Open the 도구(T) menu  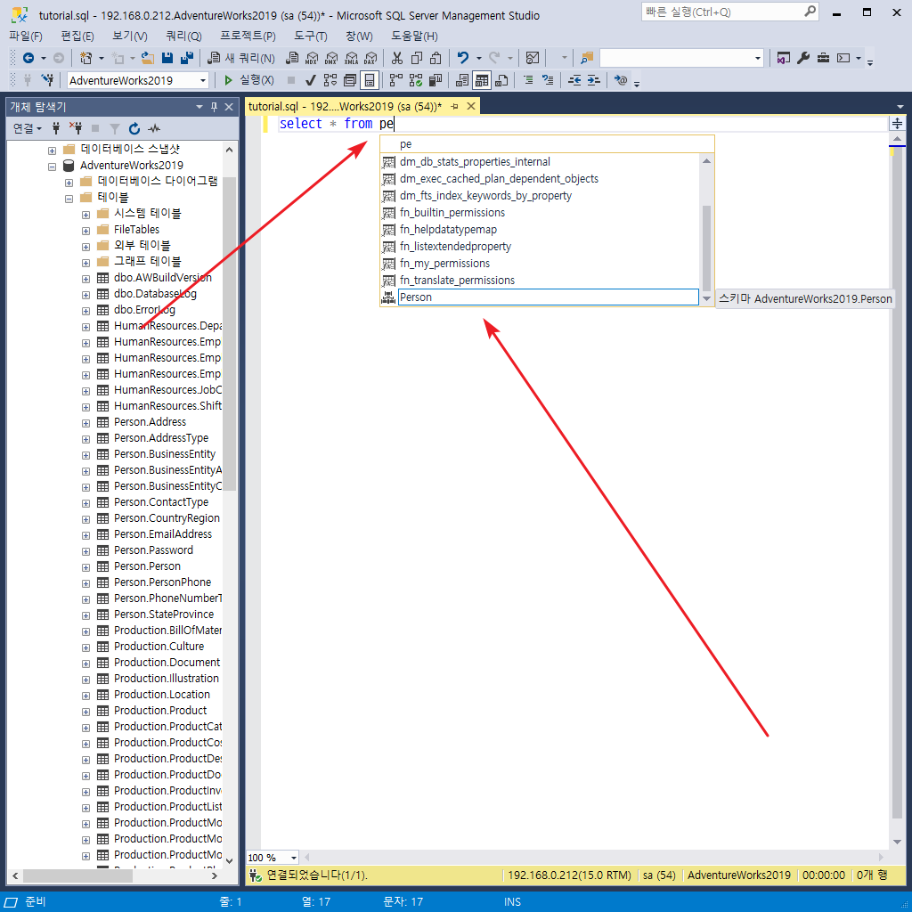[x=311, y=36]
